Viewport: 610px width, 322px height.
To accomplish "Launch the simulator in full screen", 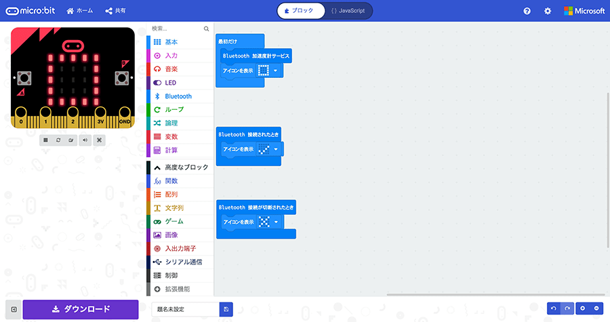I will click(x=99, y=140).
